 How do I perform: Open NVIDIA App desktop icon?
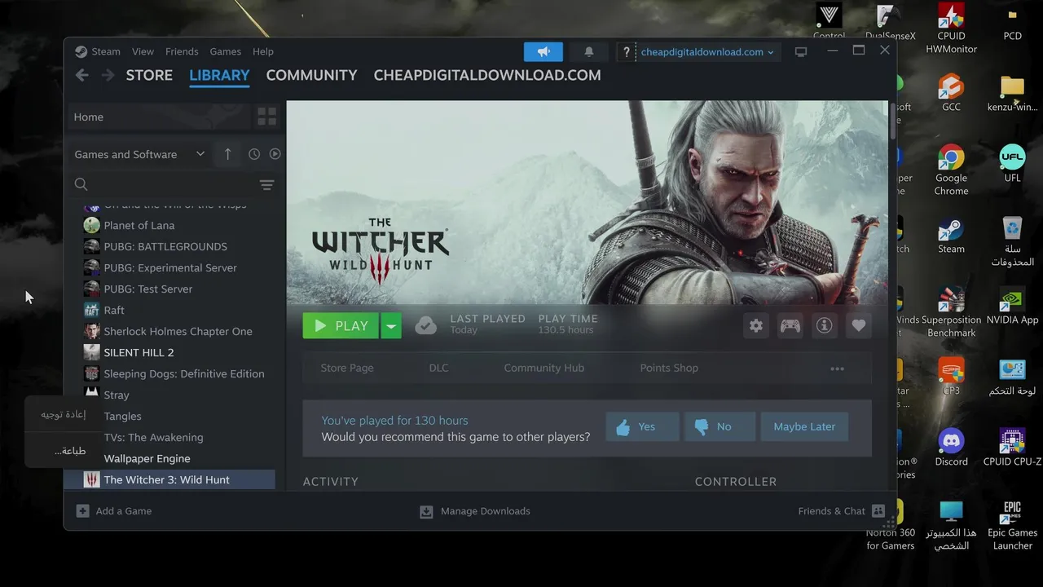[x=1012, y=306]
